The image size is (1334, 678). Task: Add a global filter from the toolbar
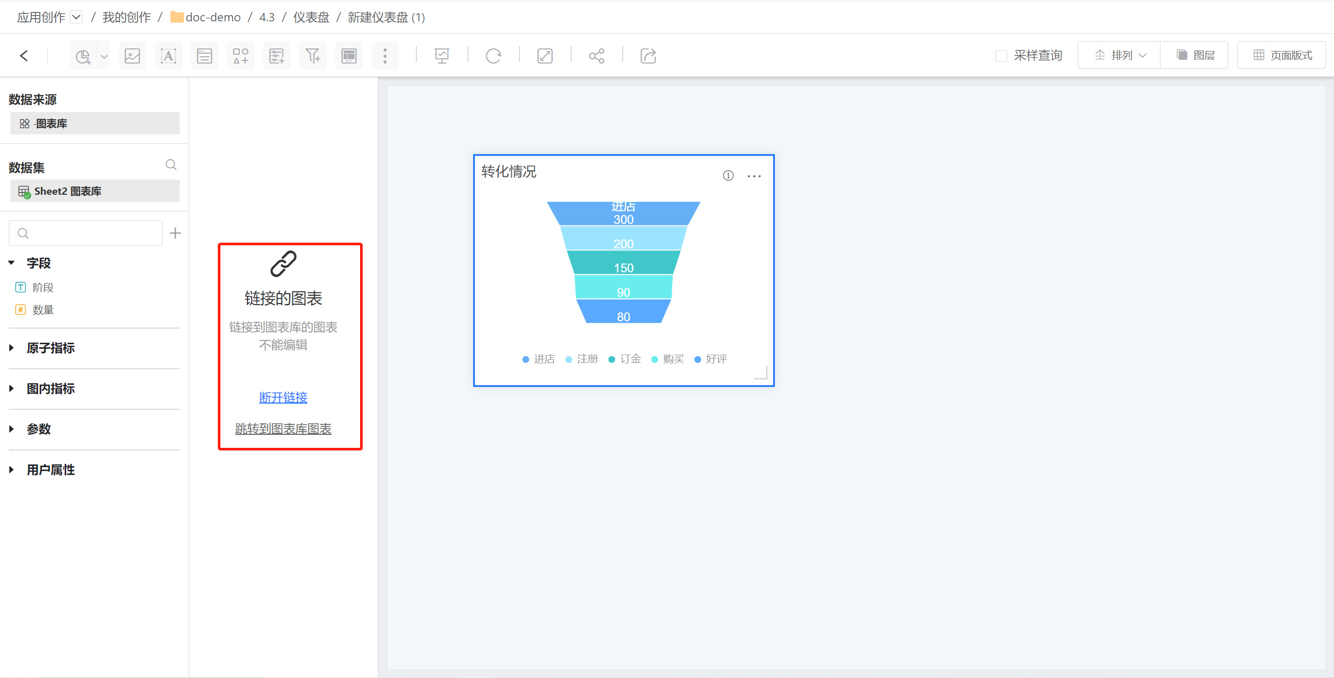[x=313, y=56]
